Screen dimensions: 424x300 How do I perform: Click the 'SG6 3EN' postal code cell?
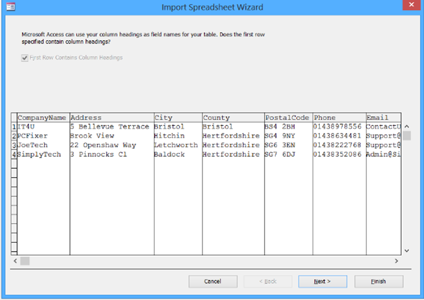(288, 146)
